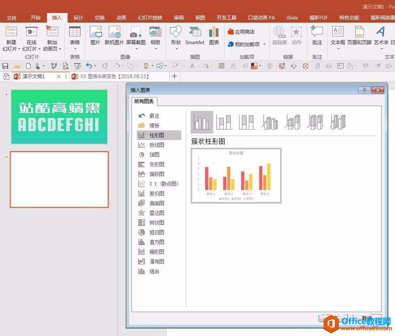This screenshot has width=395, height=336.
Task: Select the All Charts (所有图表) dialog tab
Action: (x=144, y=101)
